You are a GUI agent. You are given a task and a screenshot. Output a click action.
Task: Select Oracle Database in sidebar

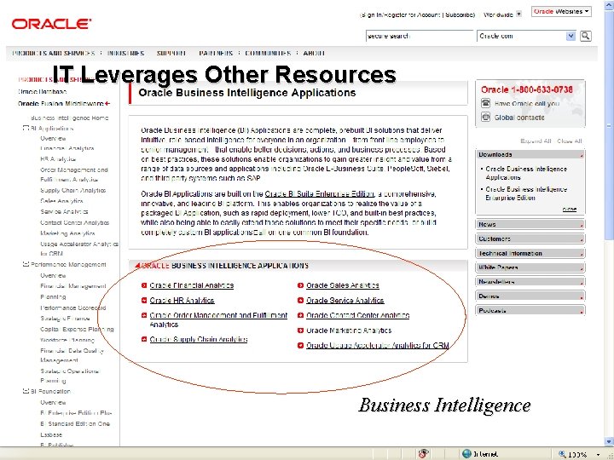click(42, 91)
